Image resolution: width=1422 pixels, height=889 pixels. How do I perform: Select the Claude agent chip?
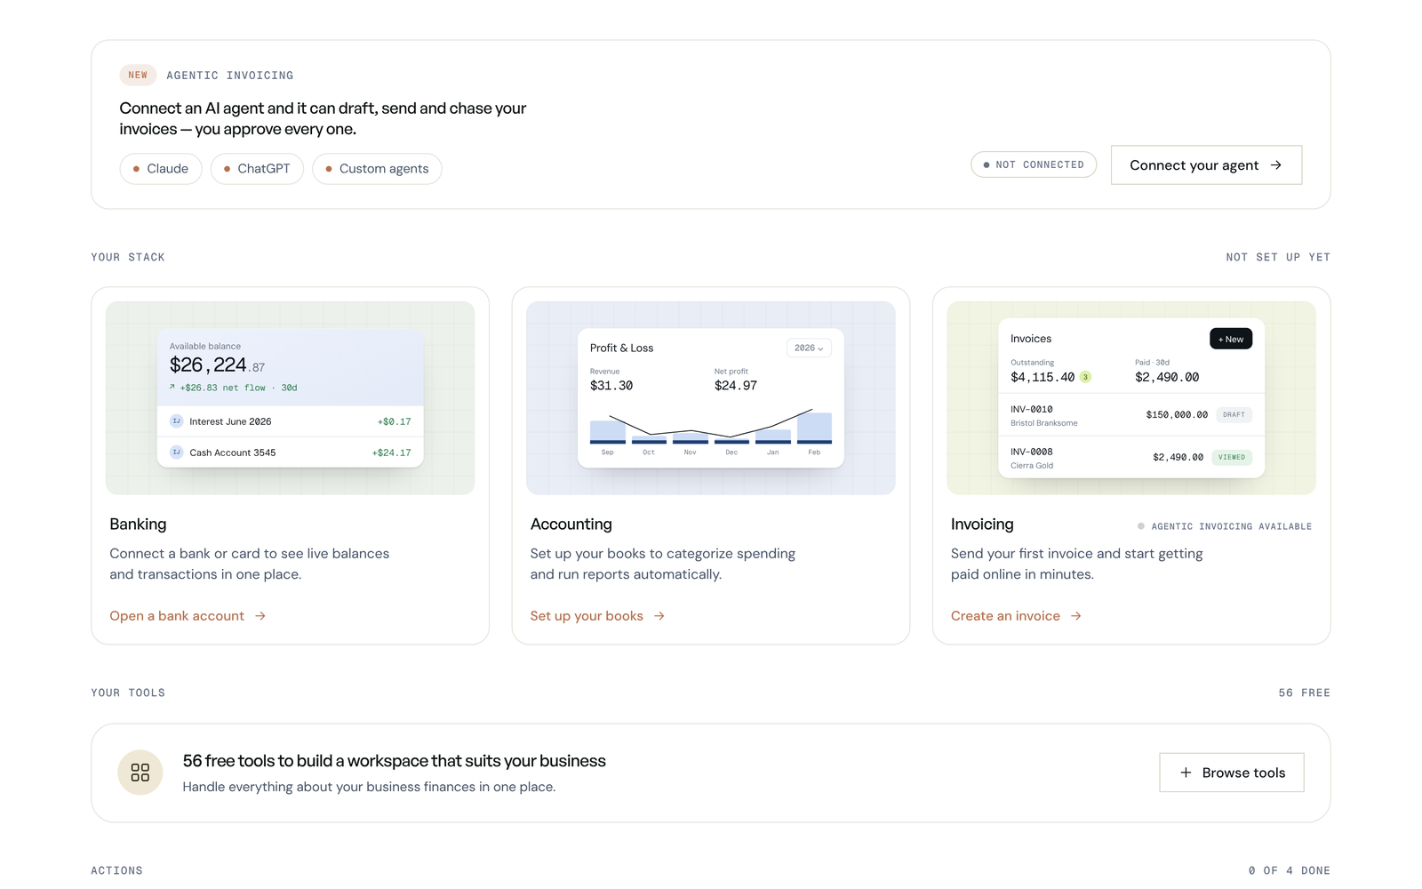click(x=161, y=169)
